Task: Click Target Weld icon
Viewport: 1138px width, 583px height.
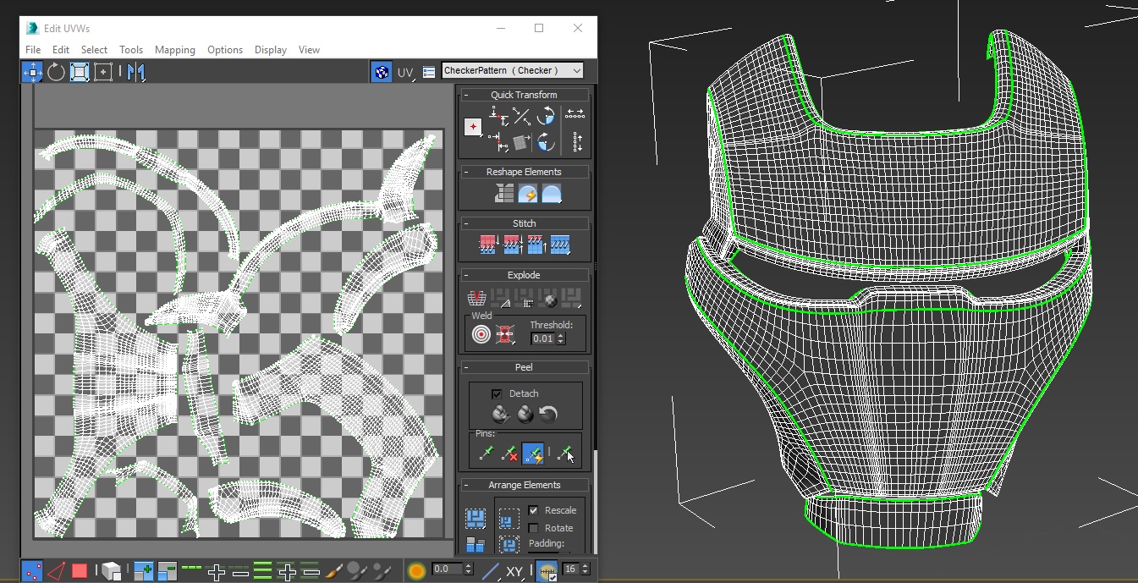Action: click(x=481, y=335)
